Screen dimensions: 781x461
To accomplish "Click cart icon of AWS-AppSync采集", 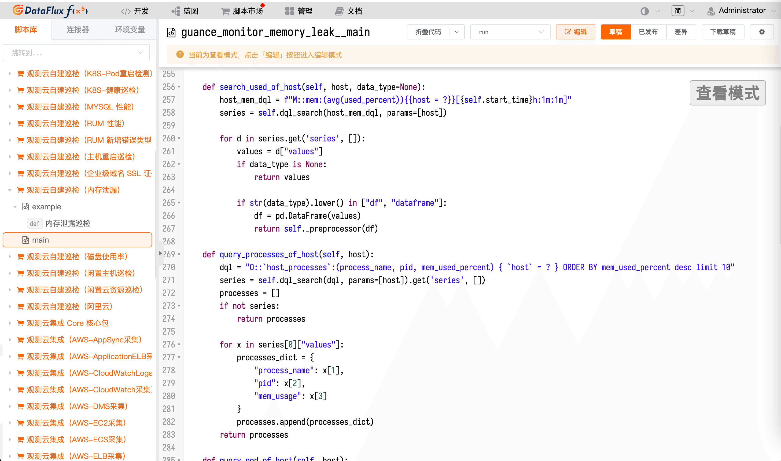I will (x=20, y=340).
